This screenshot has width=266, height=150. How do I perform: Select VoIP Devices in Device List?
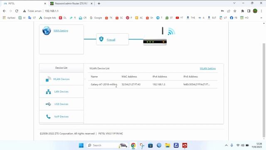62,117
